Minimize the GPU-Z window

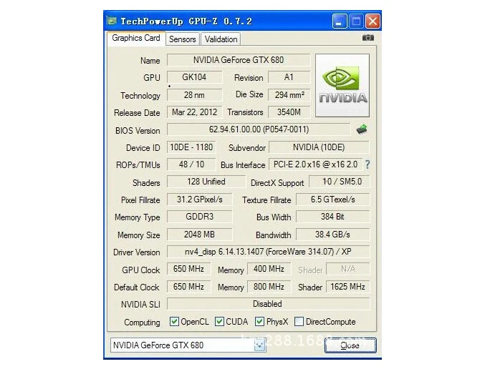pyautogui.click(x=340, y=21)
